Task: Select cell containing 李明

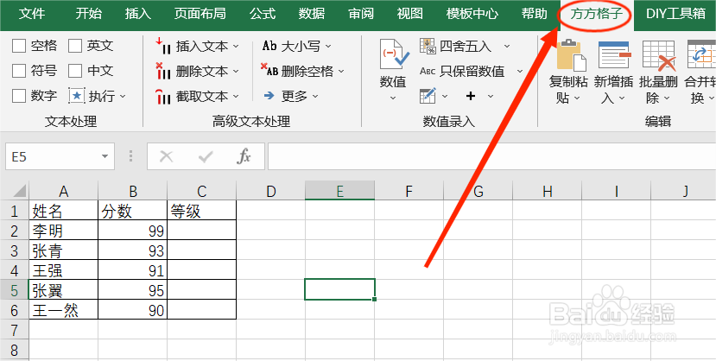Action: [x=63, y=231]
